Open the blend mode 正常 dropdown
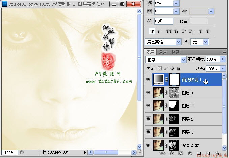 click(166, 60)
